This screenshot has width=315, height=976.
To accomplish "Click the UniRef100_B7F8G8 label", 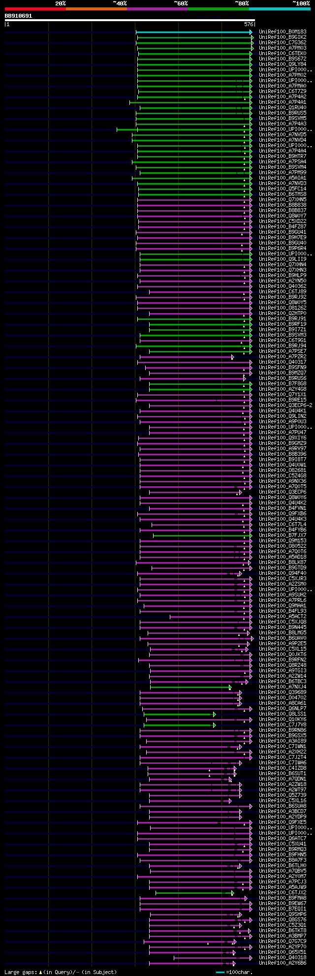I will pyautogui.click(x=283, y=384).
